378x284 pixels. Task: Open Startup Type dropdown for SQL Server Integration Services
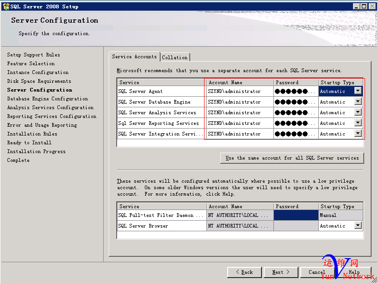coord(358,133)
